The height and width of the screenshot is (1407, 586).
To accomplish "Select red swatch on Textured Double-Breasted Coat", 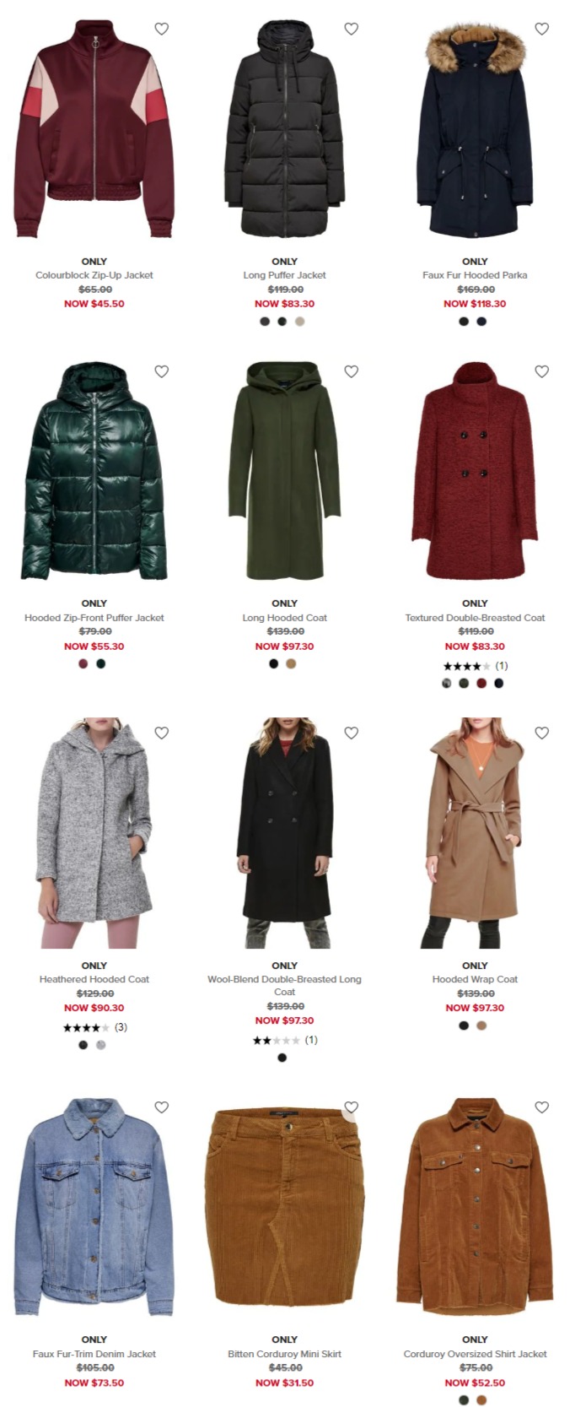I will coord(481,684).
